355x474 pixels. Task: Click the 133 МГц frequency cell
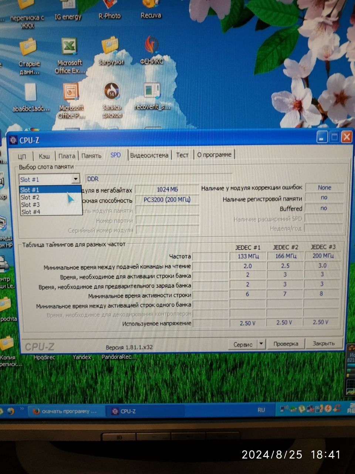point(248,256)
